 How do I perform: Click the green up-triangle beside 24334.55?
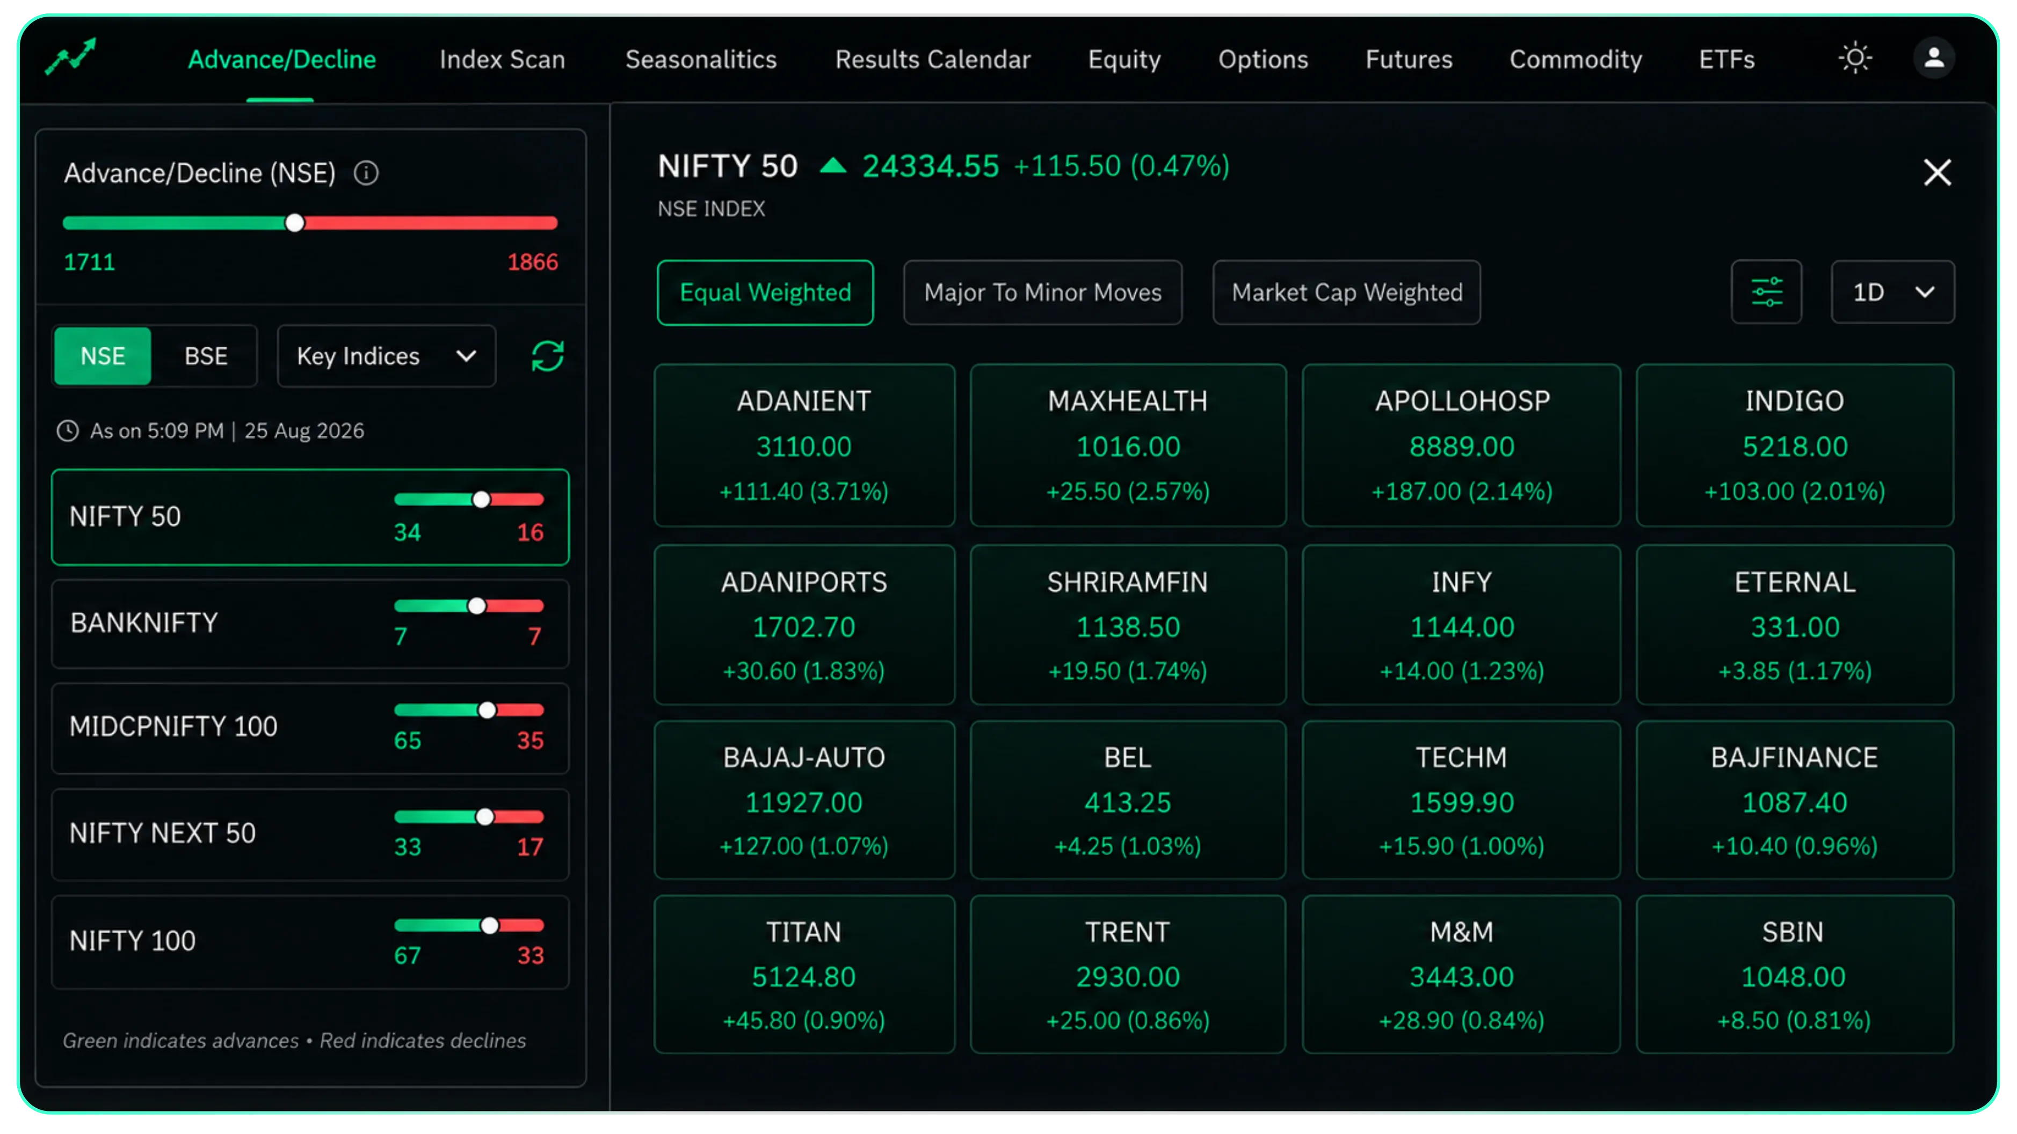(833, 165)
